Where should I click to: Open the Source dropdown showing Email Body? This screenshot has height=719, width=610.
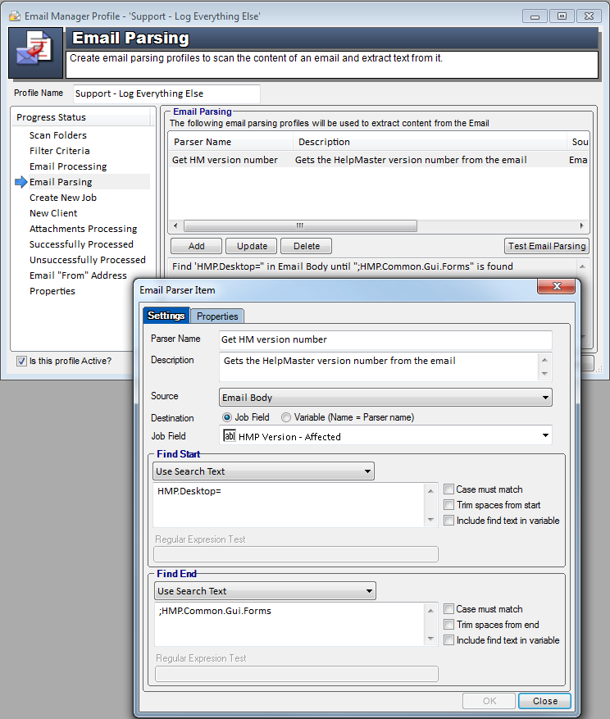point(385,398)
